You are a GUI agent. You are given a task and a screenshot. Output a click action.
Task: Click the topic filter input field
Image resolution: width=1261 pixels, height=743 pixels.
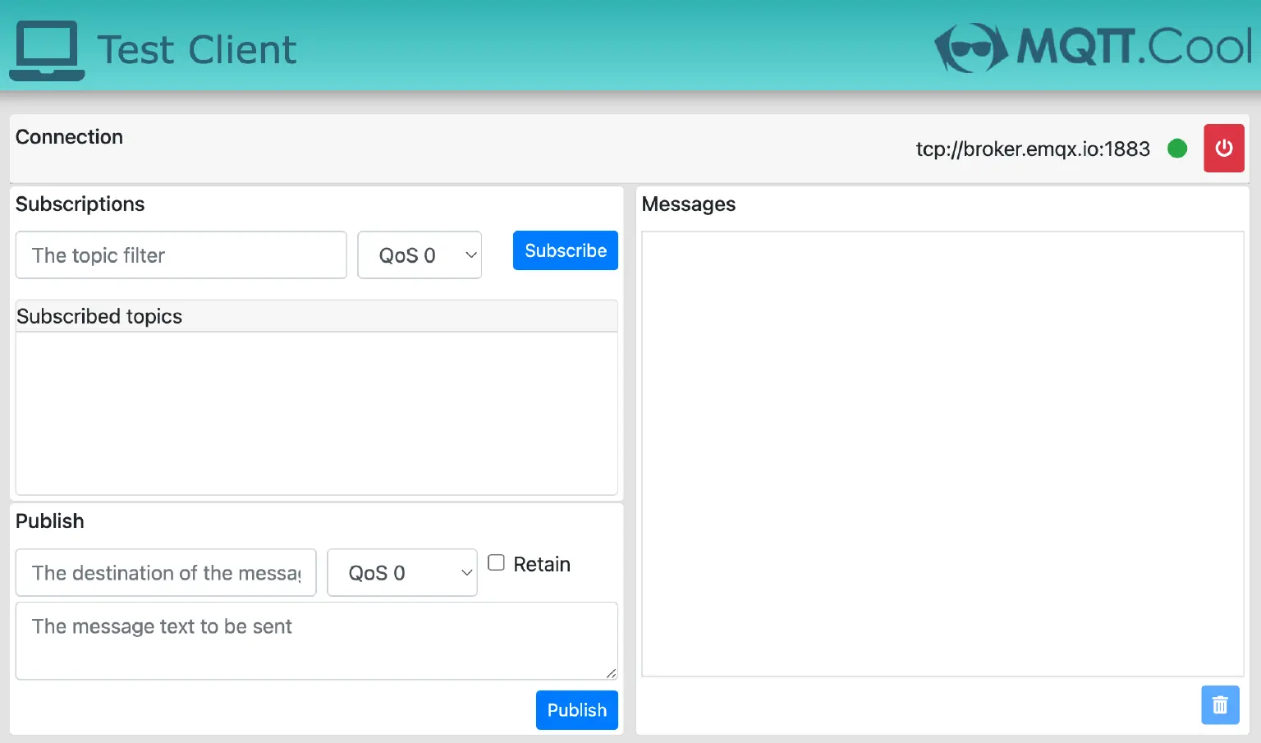(x=181, y=255)
